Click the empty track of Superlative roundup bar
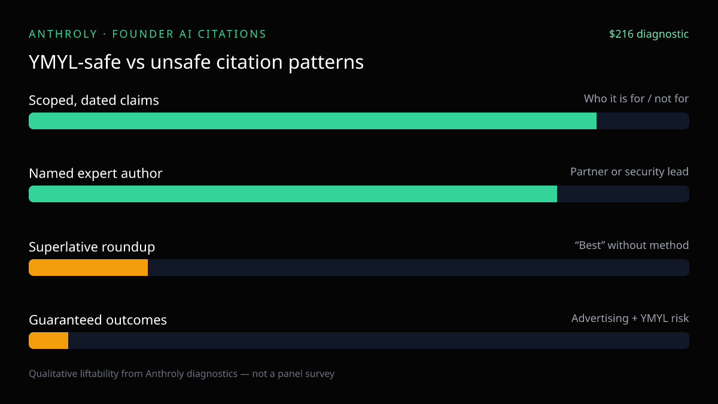Image resolution: width=718 pixels, height=404 pixels. point(418,268)
